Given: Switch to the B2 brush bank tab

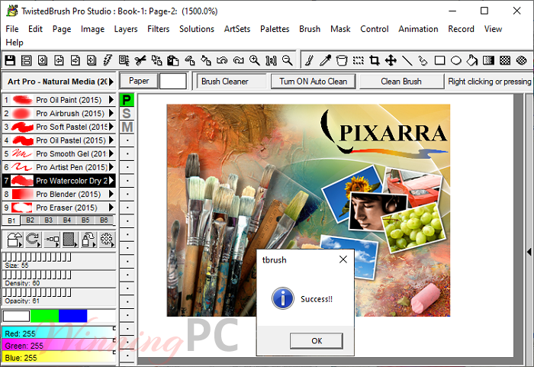Looking at the screenshot, I should click(30, 221).
